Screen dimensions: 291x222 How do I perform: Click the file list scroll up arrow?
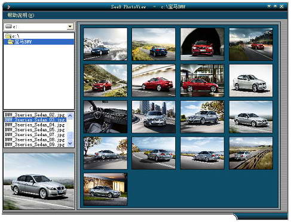click(70, 115)
